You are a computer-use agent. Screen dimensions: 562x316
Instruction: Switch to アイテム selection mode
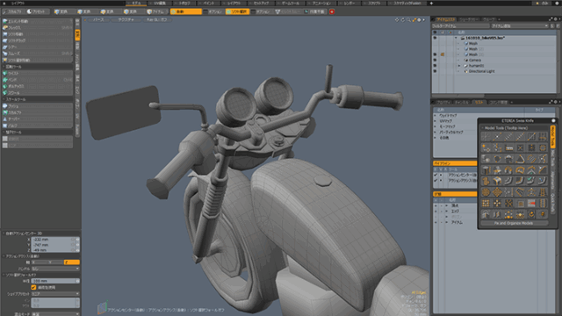pos(156,11)
